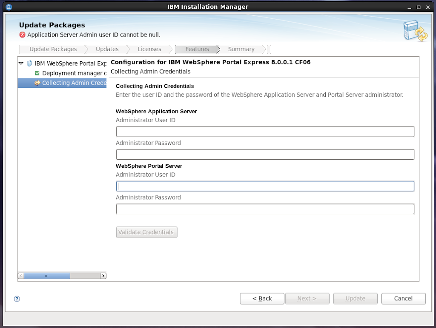Click the Update Packages banner icon
The height and width of the screenshot is (328, 436).
(x=415, y=32)
